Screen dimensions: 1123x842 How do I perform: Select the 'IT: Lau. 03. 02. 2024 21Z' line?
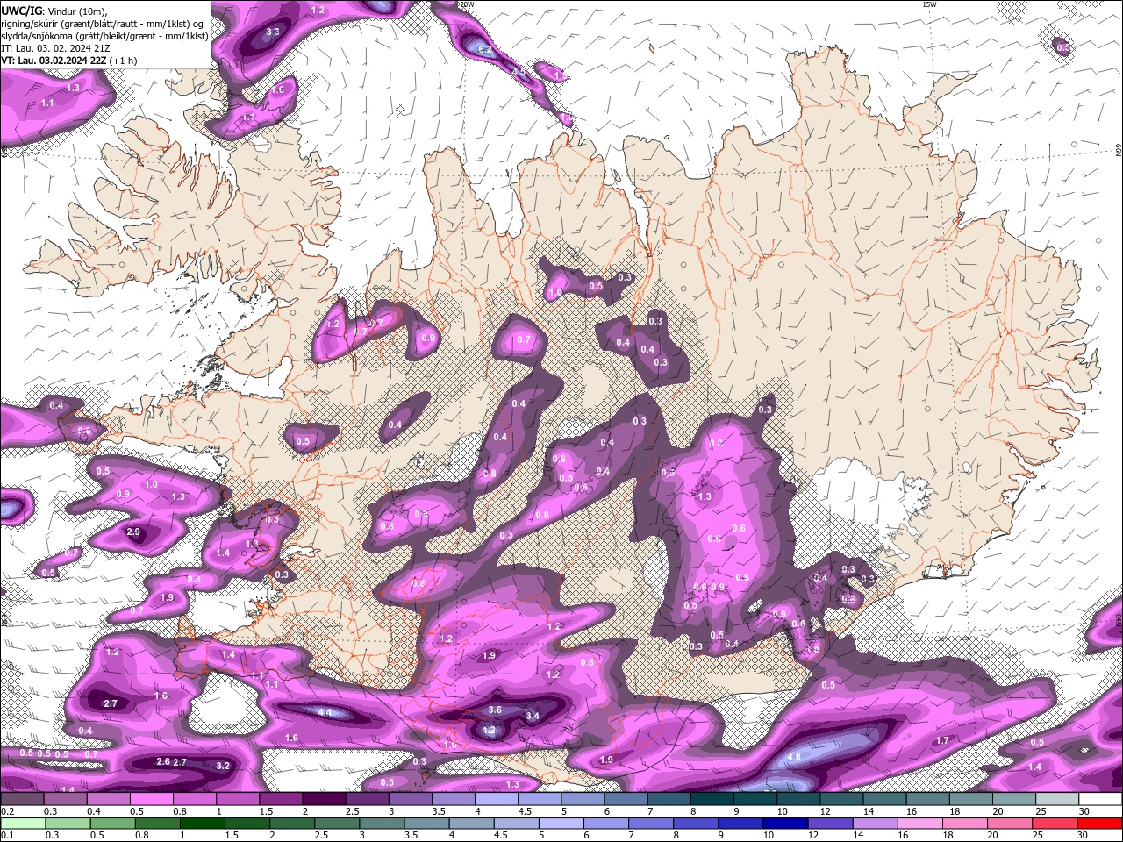pos(55,48)
